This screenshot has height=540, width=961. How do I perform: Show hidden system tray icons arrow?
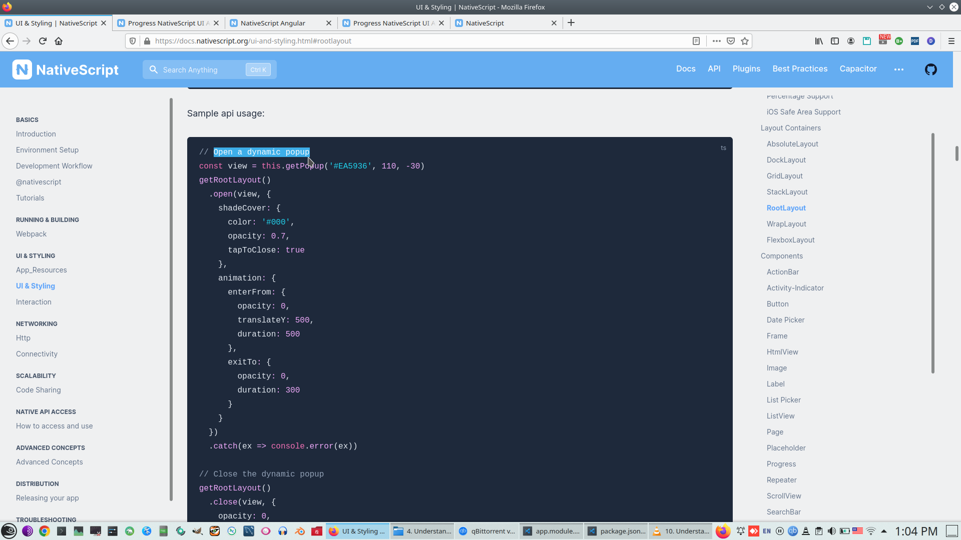click(x=884, y=531)
